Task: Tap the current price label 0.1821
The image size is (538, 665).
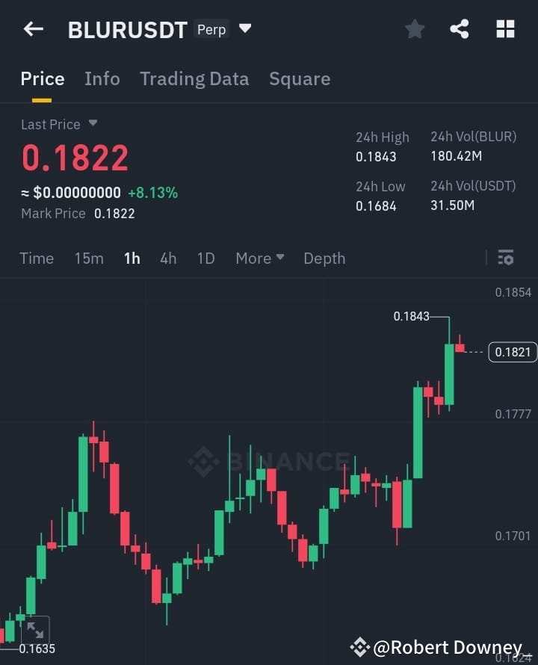Action: pyautogui.click(x=513, y=351)
